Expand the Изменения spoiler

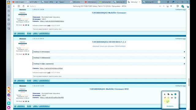coord(109,58)
